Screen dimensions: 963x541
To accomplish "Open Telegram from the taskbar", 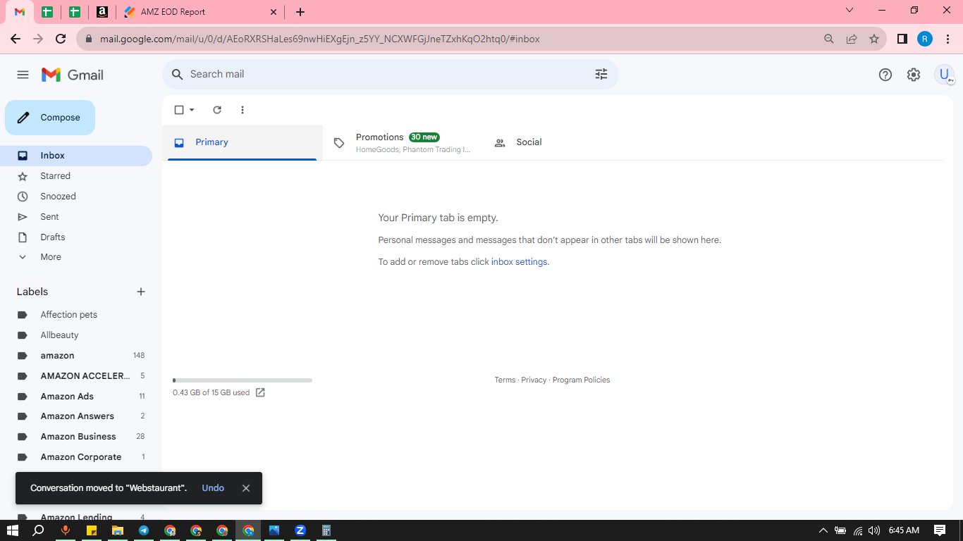I will click(144, 530).
